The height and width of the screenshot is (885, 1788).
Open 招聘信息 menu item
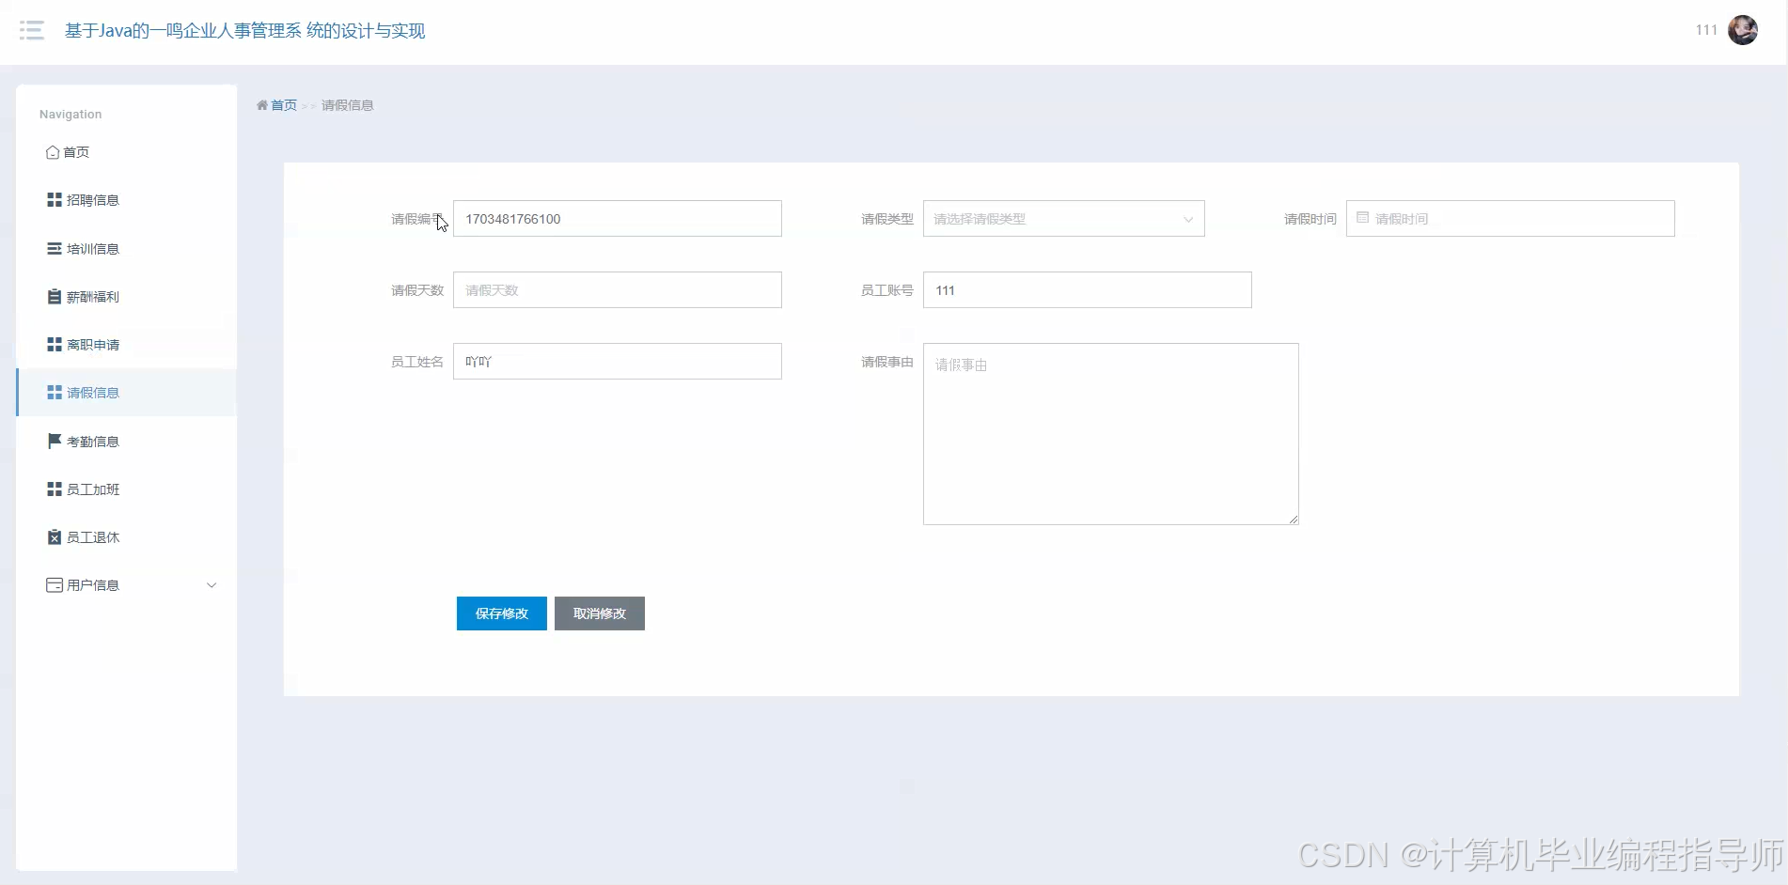[126, 200]
